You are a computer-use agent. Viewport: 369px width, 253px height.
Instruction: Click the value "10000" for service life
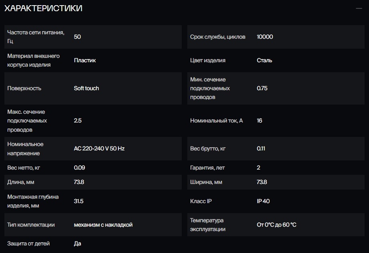[265, 37]
